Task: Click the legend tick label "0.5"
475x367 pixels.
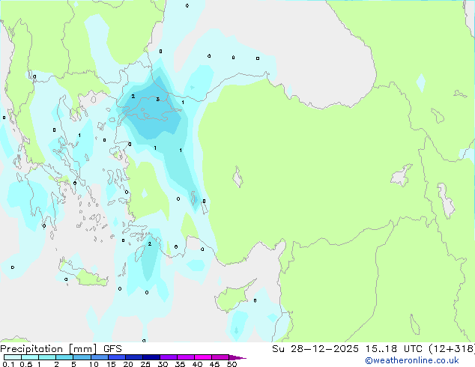Action: 26,364
